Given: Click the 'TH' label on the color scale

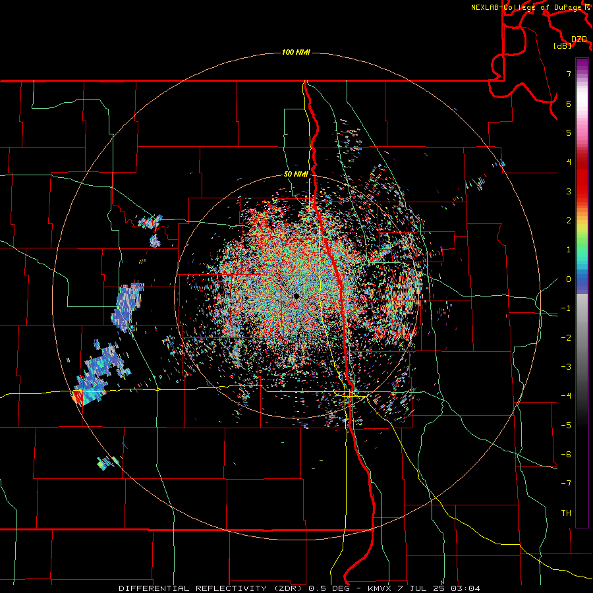Looking at the screenshot, I should [566, 513].
